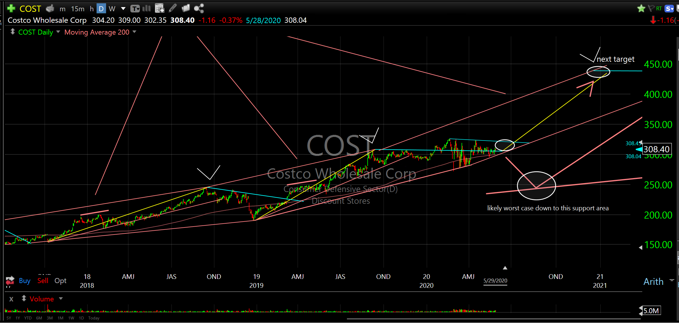Click the blue Buy button

pyautogui.click(x=25, y=280)
